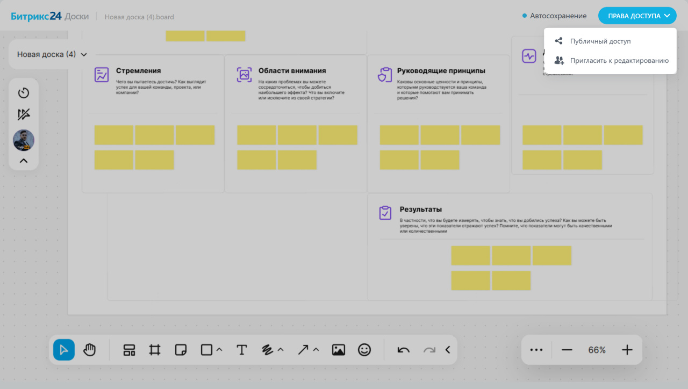Expand pen tool options
Image resolution: width=688 pixels, height=389 pixels.
[281, 350]
